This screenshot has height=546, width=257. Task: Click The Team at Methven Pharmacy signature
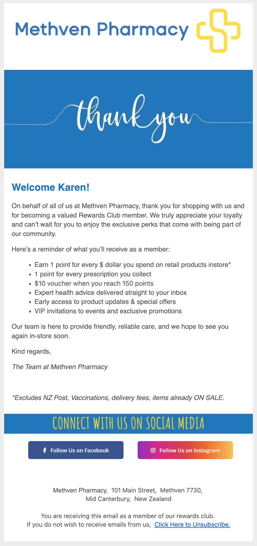pyautogui.click(x=60, y=367)
